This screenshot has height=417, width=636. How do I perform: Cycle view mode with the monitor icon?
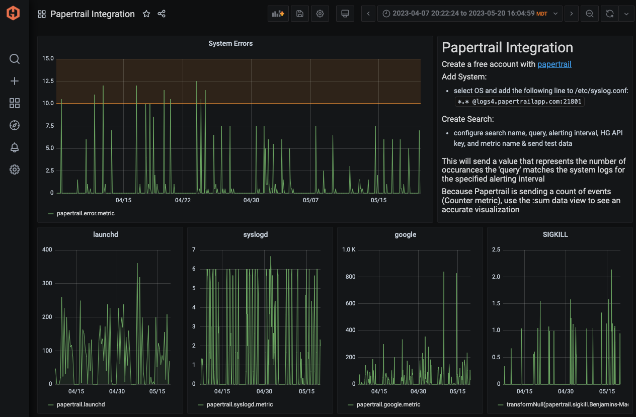345,14
